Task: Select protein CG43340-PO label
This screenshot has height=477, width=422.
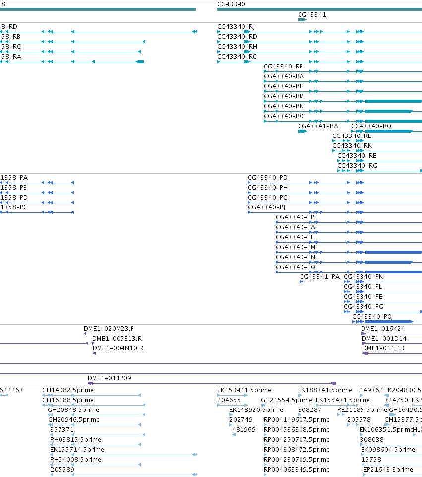Action: (x=296, y=267)
